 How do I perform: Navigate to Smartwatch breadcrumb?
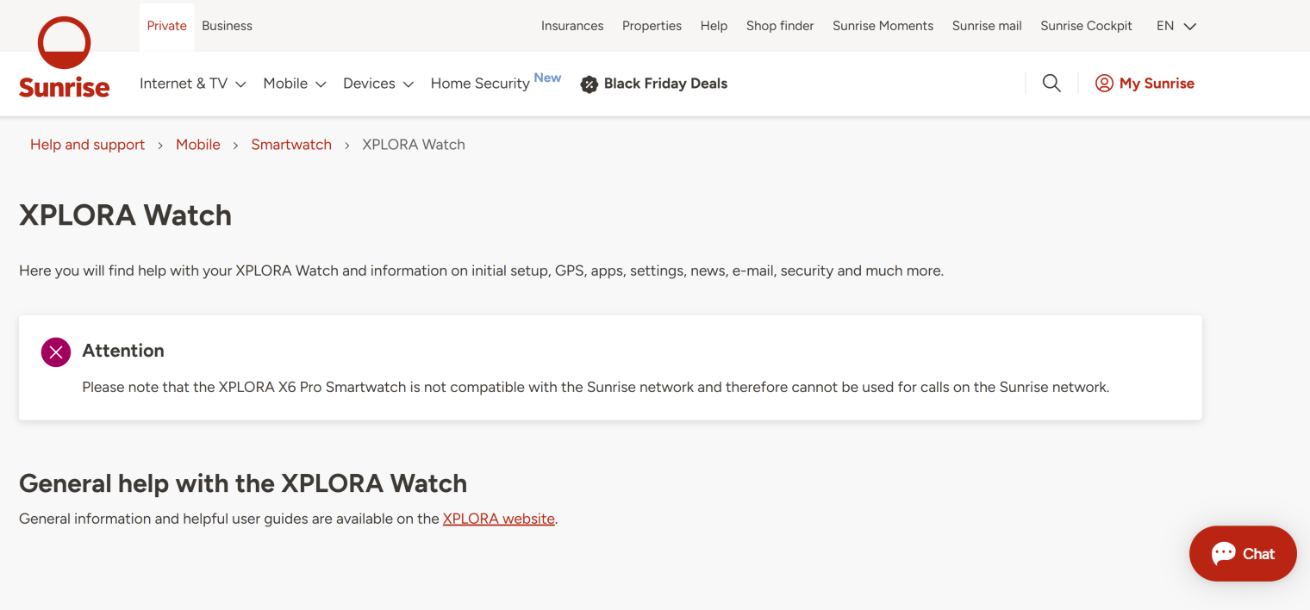pyautogui.click(x=291, y=145)
